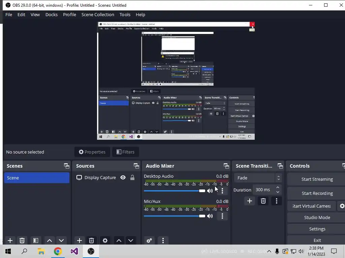
Task: Open advanced audio properties gears icon
Action: (x=149, y=241)
